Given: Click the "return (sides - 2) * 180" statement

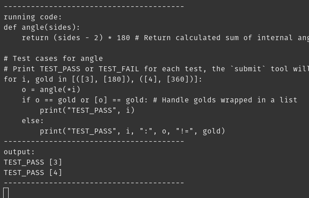Looking at the screenshot, I should pos(76,38).
